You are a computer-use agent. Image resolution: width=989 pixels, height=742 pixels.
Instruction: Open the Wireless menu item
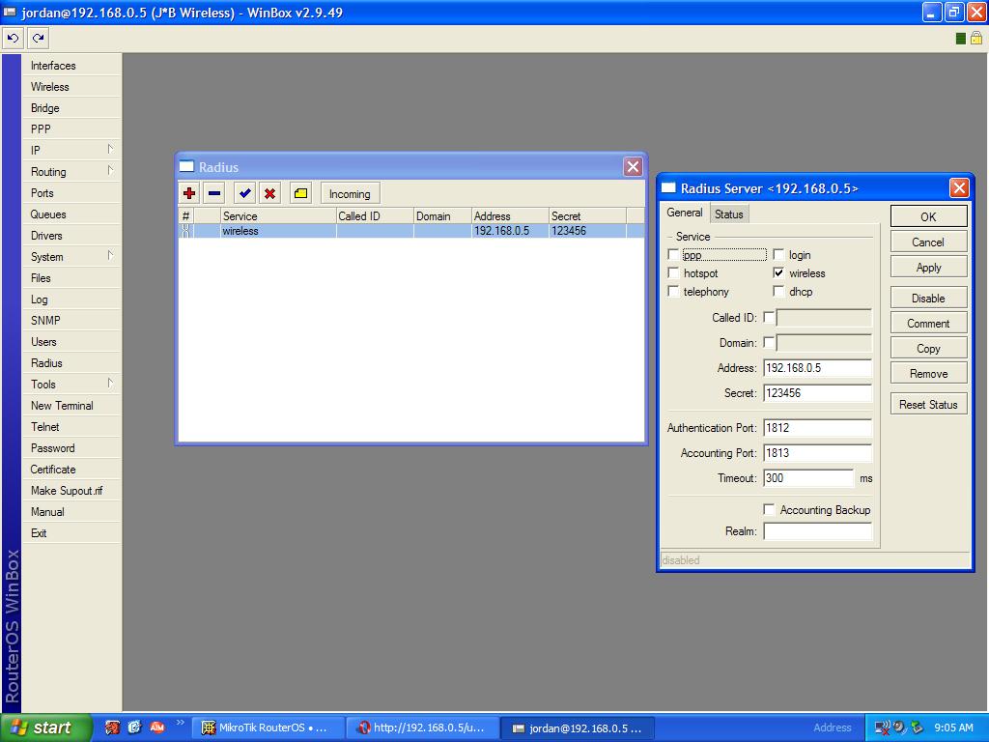50,87
